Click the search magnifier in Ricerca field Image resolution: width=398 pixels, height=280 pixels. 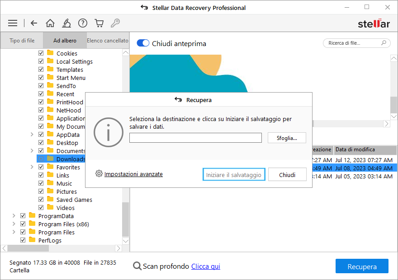pyautogui.click(x=384, y=43)
